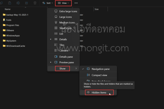Click the WpSystem folder icon

4,41
